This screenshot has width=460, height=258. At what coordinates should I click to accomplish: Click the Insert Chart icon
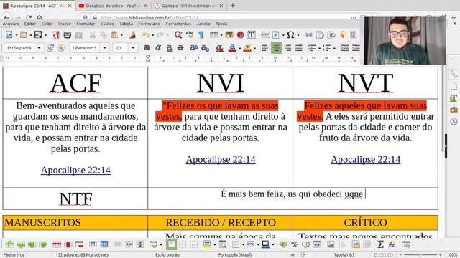[x=240, y=34]
